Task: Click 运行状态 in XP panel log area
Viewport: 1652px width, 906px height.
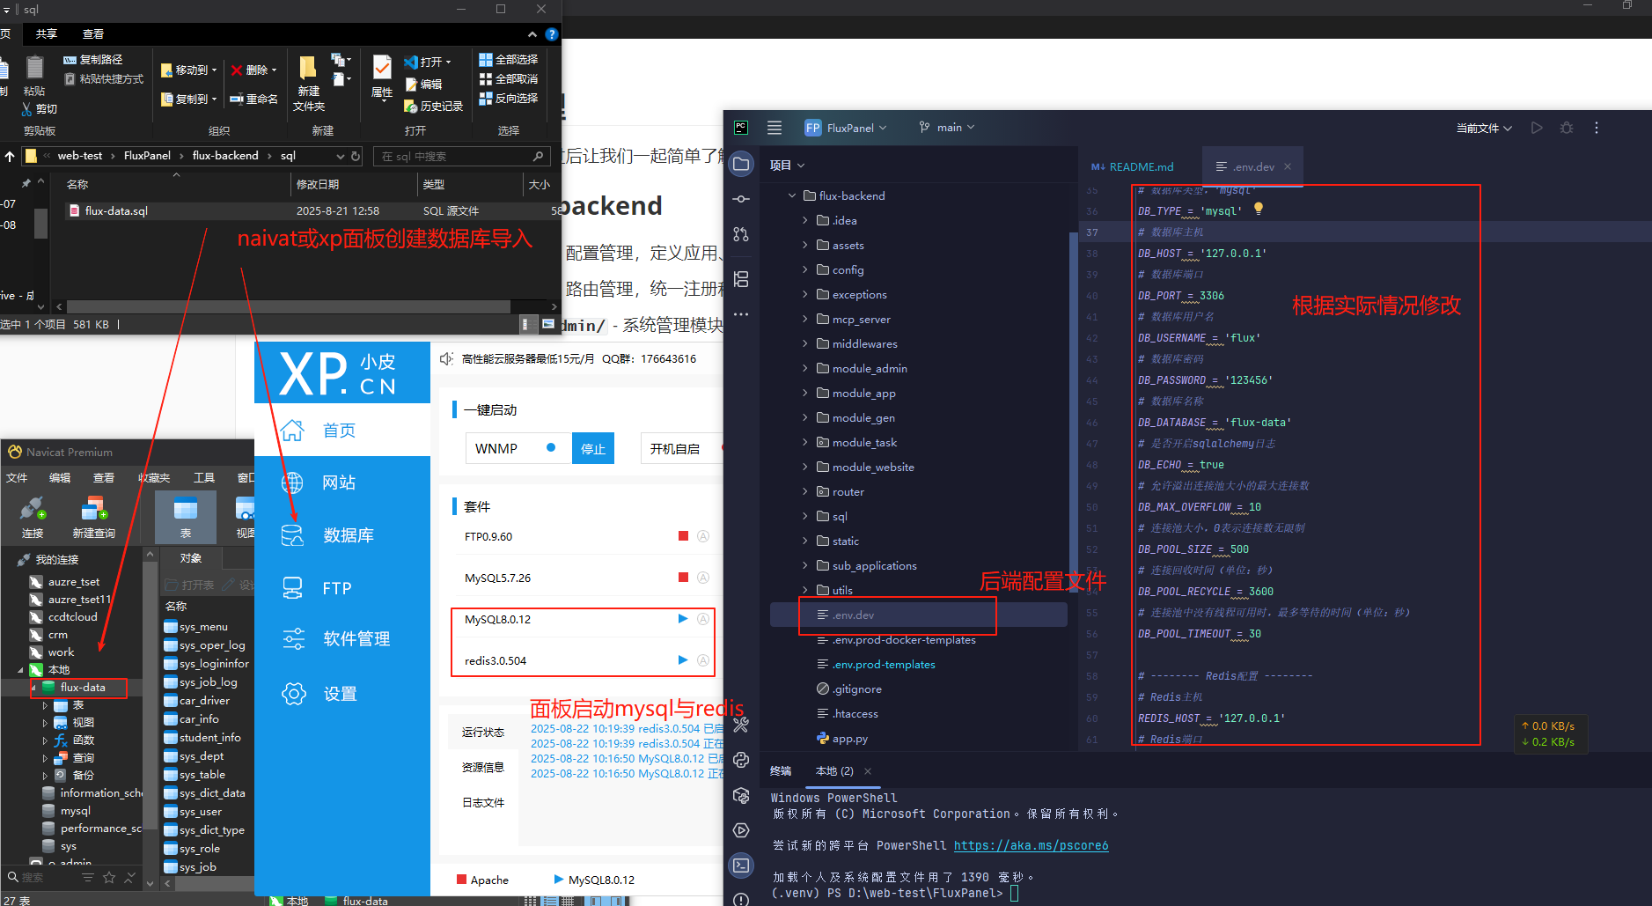Action: tap(483, 733)
